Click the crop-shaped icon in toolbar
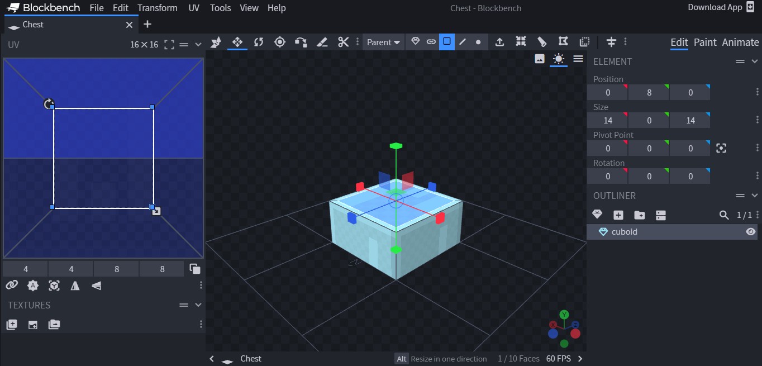Image resolution: width=762 pixels, height=366 pixels. 563,42
